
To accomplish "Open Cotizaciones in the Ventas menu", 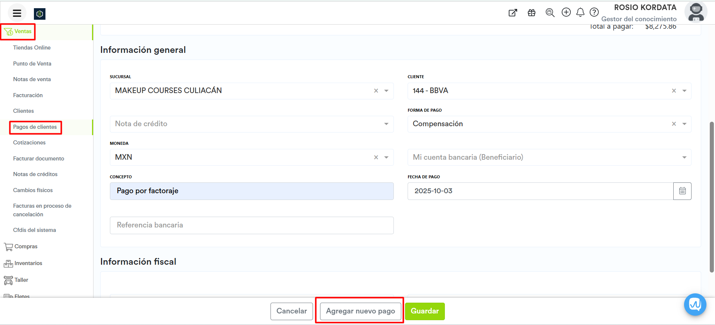I will pyautogui.click(x=29, y=143).
